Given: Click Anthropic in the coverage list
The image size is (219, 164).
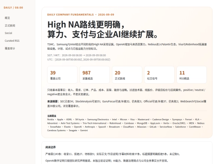Looking at the screenshot, I should click(90, 127).
